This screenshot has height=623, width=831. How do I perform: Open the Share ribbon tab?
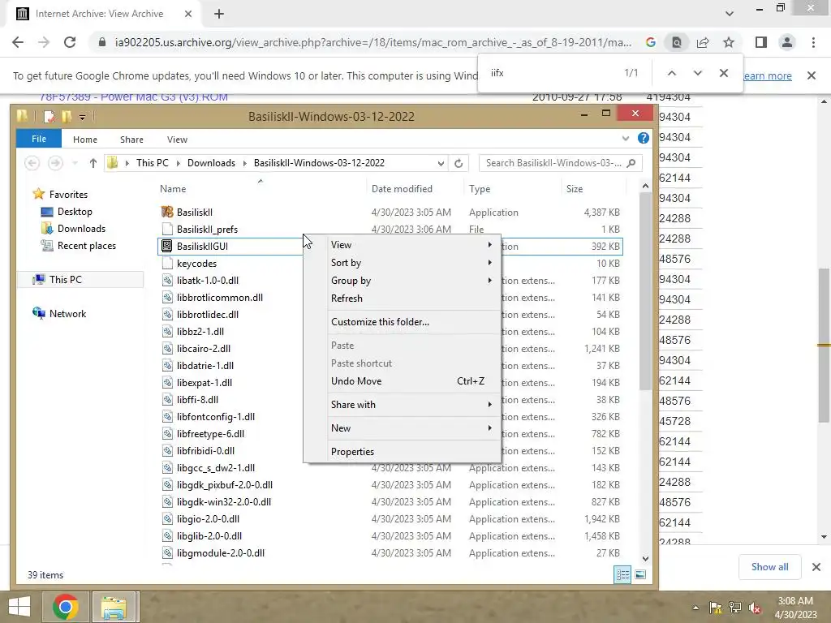(x=131, y=140)
